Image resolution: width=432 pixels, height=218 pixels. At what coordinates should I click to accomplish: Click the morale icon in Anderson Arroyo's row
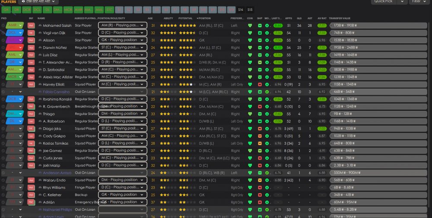(267, 173)
